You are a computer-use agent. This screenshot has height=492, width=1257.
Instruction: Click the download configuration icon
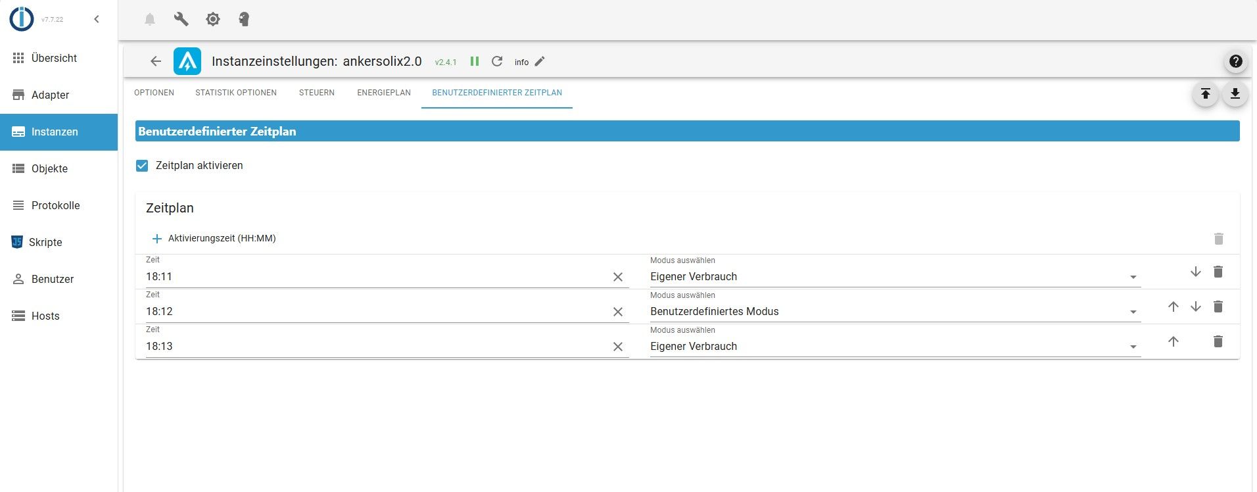coord(1235,94)
